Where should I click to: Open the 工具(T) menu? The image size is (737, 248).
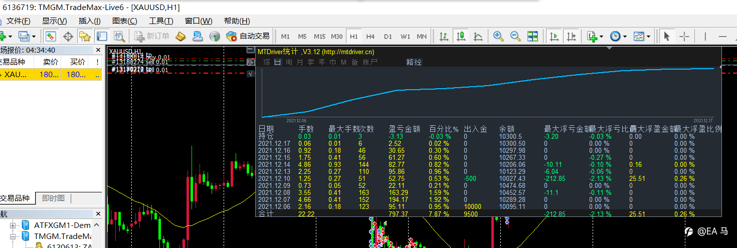coord(160,21)
